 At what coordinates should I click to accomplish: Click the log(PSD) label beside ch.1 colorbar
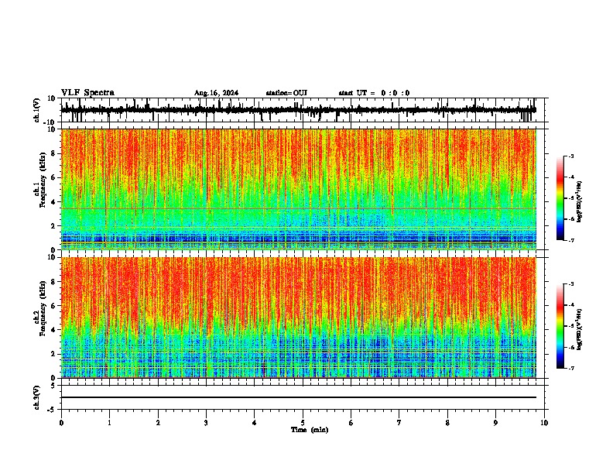(x=580, y=201)
